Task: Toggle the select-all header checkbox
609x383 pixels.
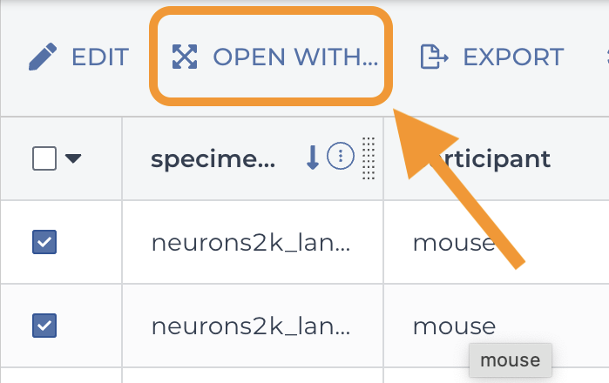Action: (x=44, y=158)
